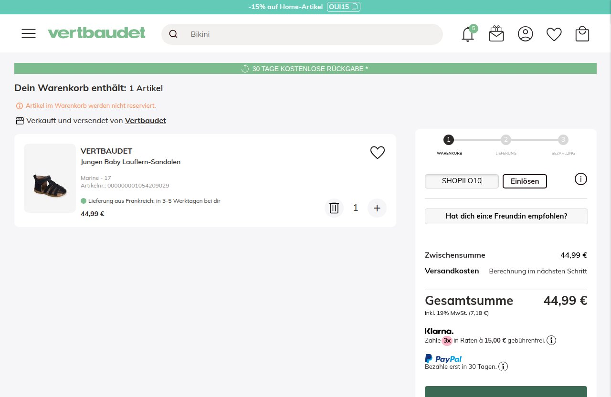Click the store icon before Verkauft und versendet
Viewport: 611px width, 397px height.
tap(20, 121)
